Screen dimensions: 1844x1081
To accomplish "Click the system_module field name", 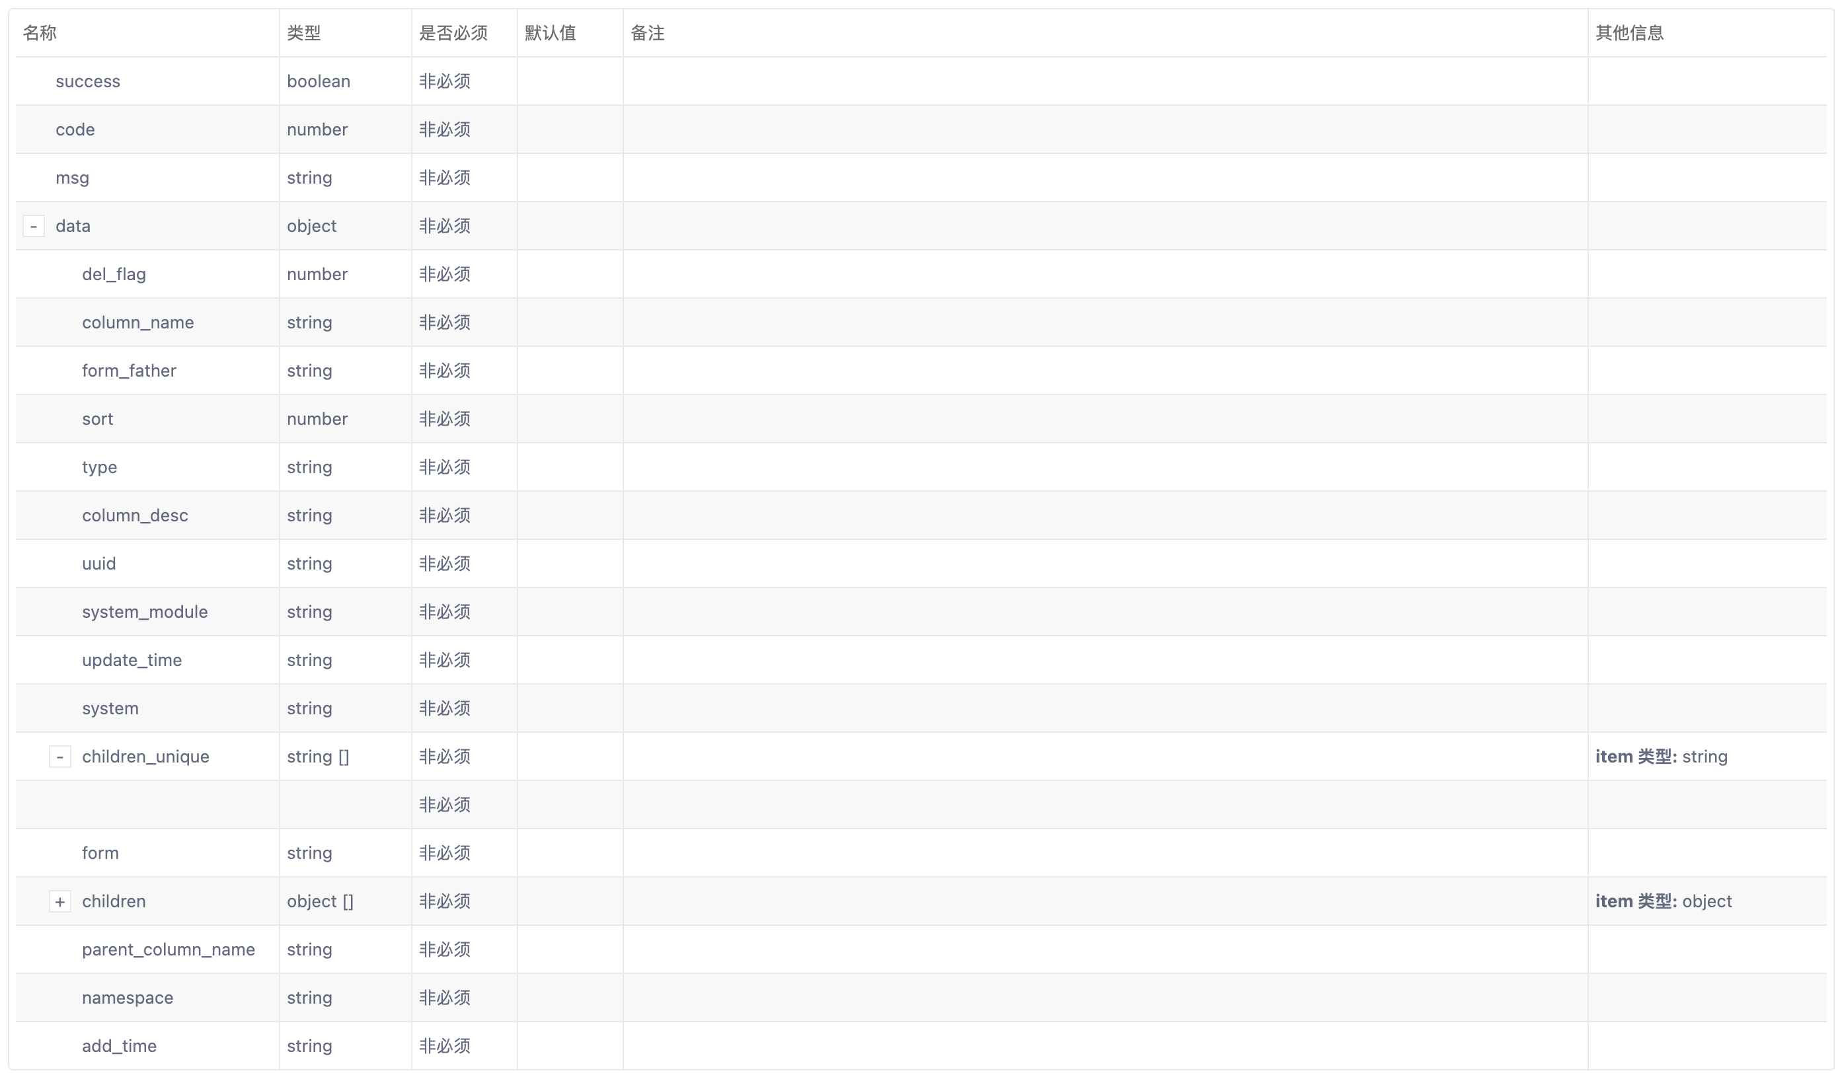I will (x=145, y=612).
